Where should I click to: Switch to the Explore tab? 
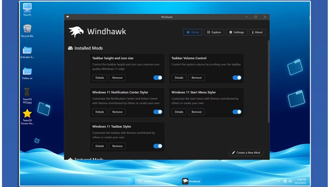pos(214,32)
